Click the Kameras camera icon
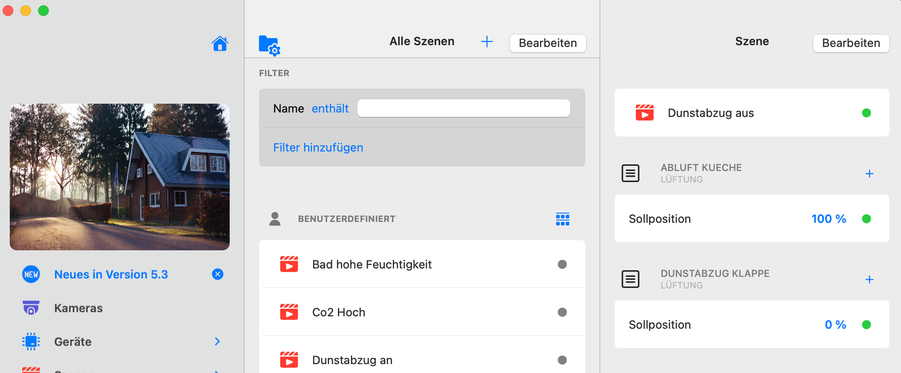 (x=31, y=308)
